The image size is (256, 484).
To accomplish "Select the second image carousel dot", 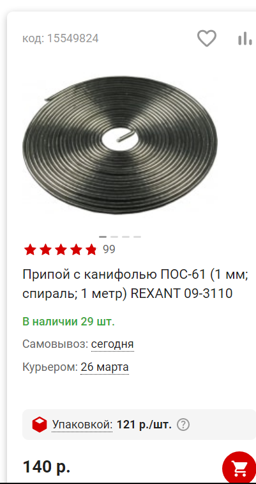I will pyautogui.click(x=114, y=237).
